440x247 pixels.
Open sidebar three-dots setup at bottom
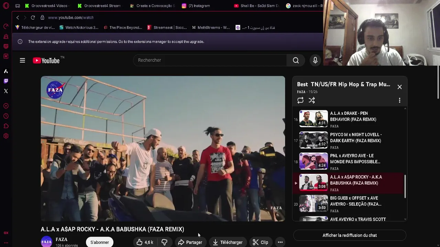point(6,243)
